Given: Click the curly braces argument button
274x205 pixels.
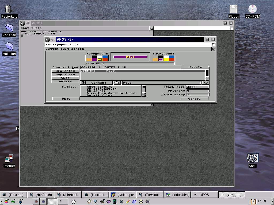Looking at the screenshot, I should (x=205, y=83).
